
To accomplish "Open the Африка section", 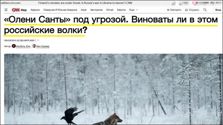I will click(35, 10).
